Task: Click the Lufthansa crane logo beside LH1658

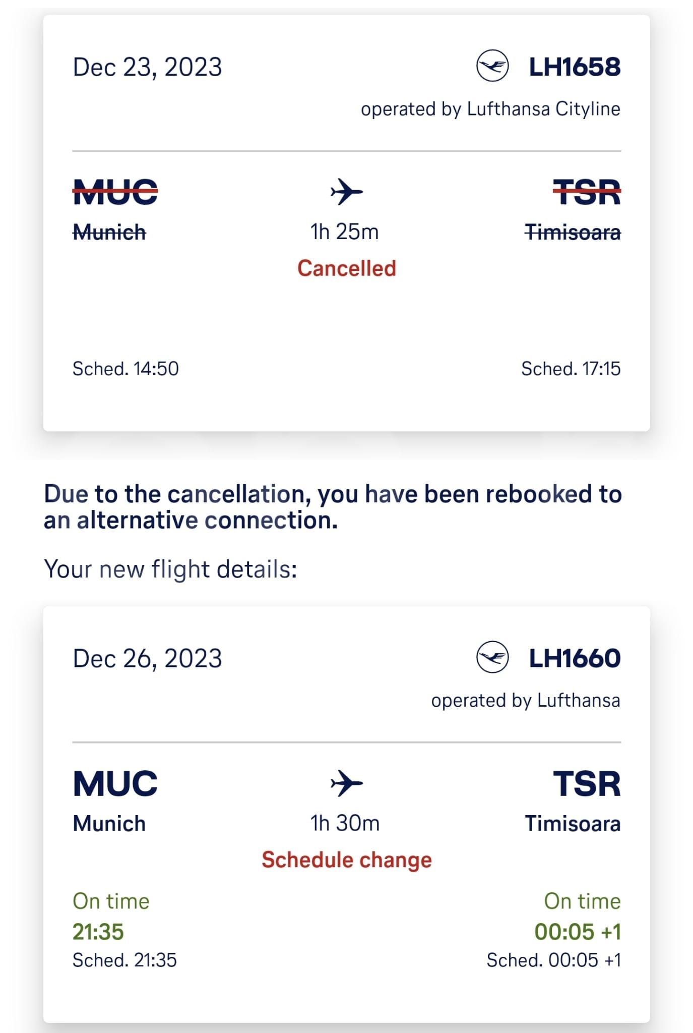Action: tap(492, 66)
